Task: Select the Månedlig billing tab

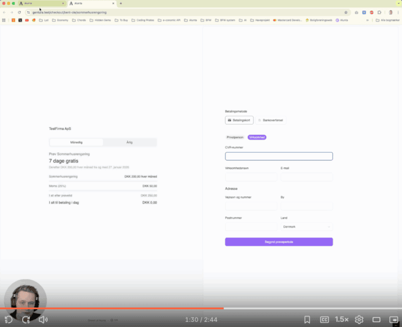Action: click(76, 142)
